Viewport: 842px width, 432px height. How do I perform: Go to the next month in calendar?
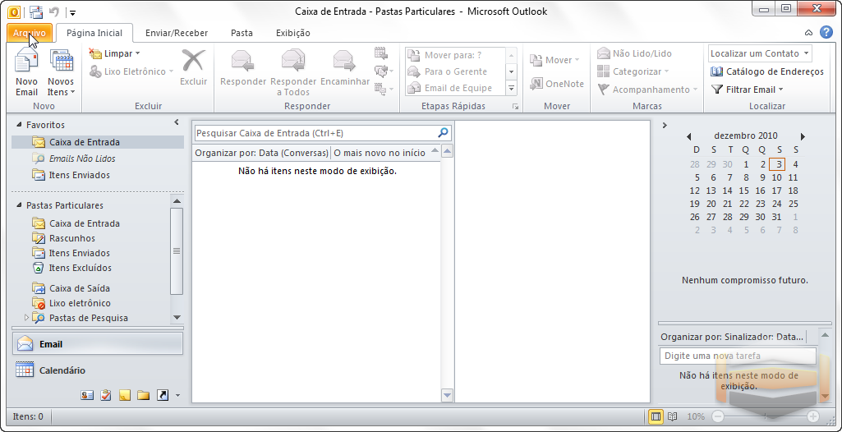pyautogui.click(x=803, y=137)
